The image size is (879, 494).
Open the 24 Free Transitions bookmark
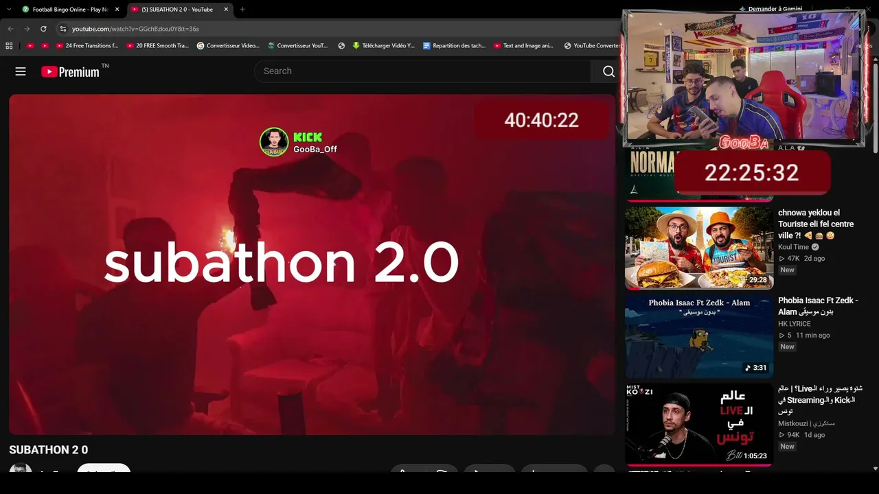(x=87, y=46)
